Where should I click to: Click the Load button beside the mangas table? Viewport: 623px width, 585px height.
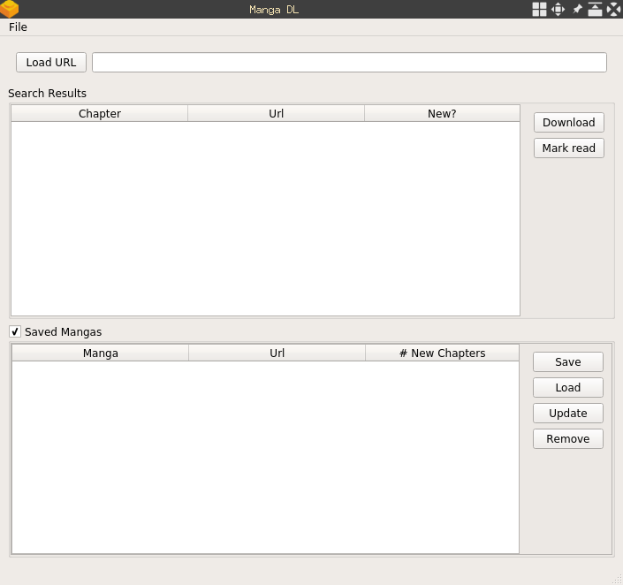pos(567,388)
